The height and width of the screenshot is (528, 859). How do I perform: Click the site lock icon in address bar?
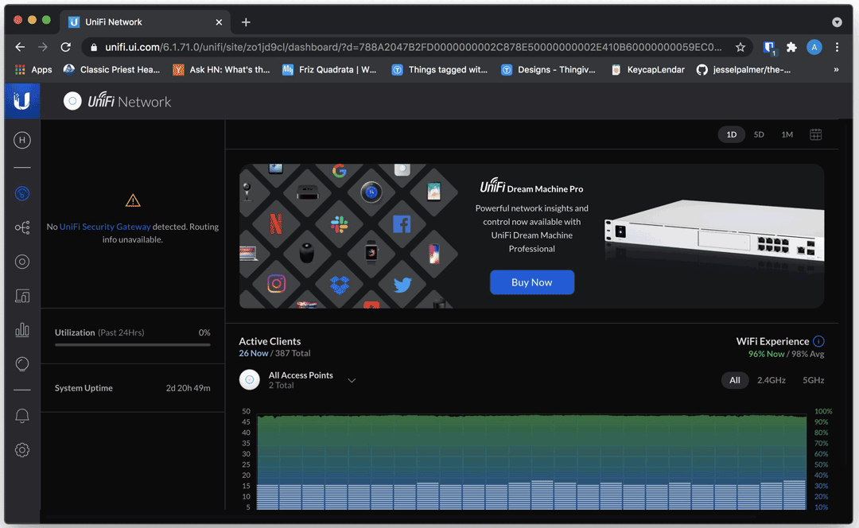pyautogui.click(x=94, y=48)
